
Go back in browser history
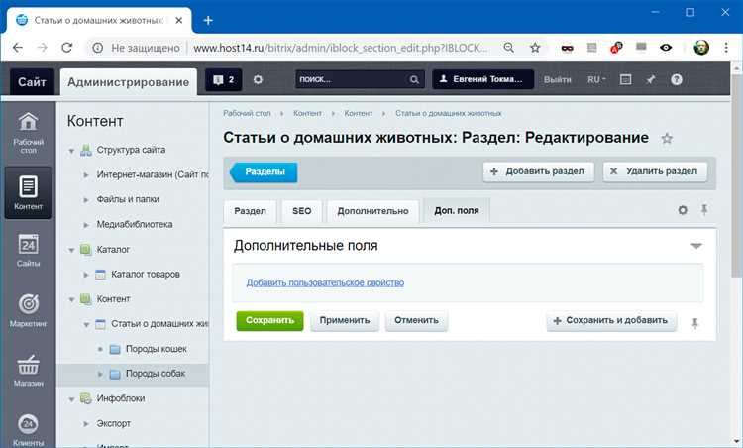click(x=18, y=48)
